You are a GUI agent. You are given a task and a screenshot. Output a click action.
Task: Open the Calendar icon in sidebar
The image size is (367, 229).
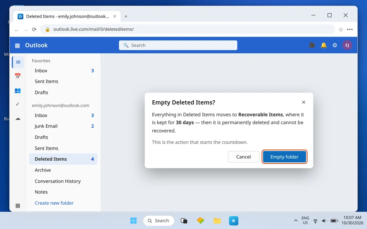tap(18, 76)
